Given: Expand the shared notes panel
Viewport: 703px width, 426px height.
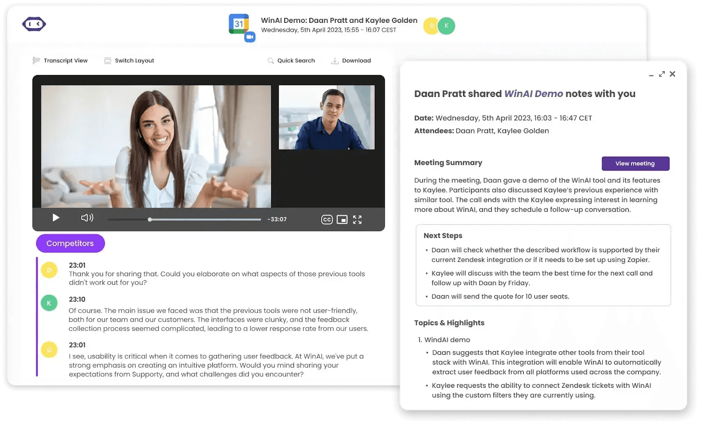Looking at the screenshot, I should click(x=662, y=74).
